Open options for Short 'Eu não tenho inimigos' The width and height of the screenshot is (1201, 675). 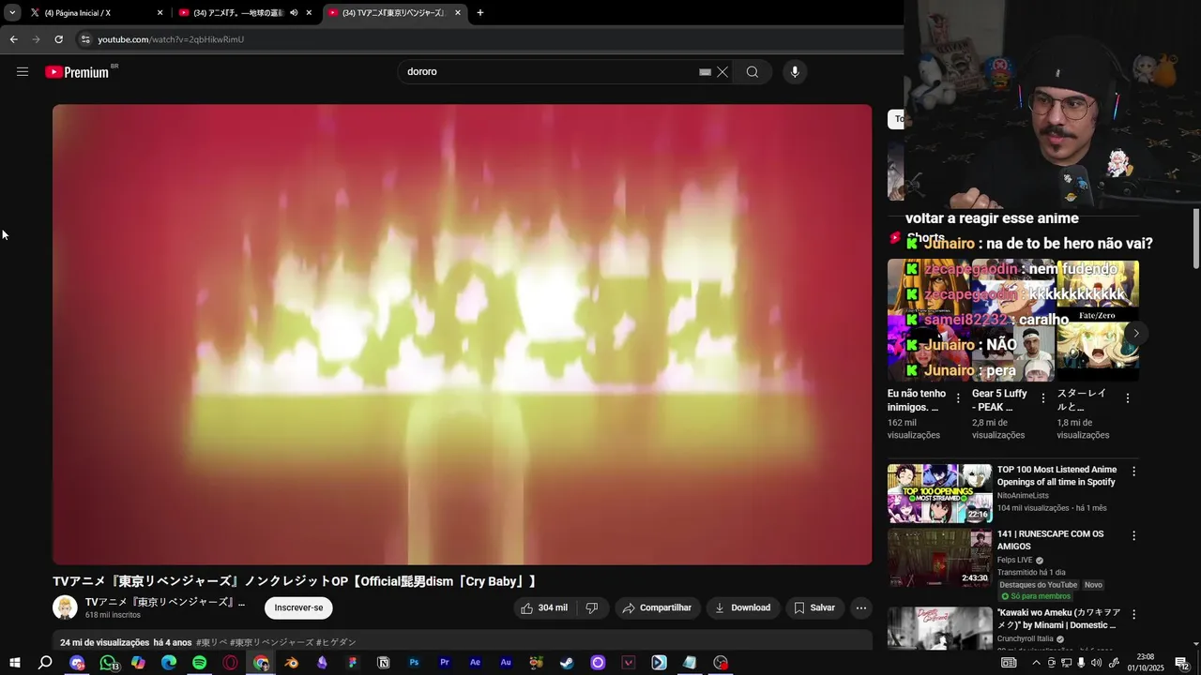pos(958,398)
